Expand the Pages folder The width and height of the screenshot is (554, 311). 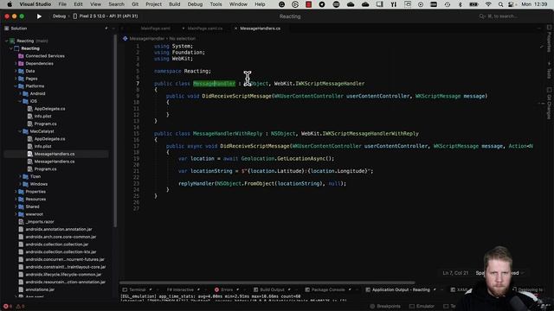pyautogui.click(x=16, y=79)
